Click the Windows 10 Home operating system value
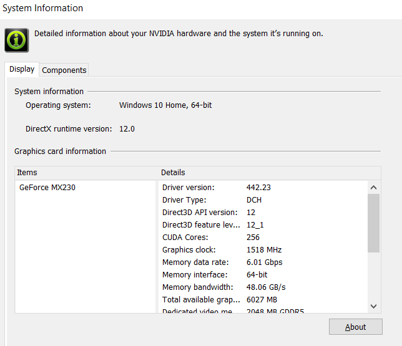402x346 pixels. coord(165,105)
